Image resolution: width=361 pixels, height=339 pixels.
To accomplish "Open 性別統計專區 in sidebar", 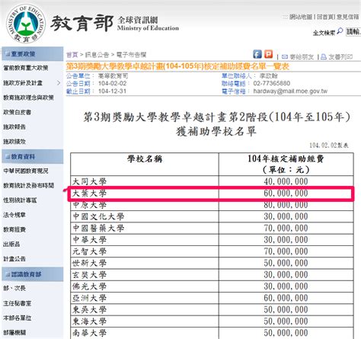I will pyautogui.click(x=20, y=200).
